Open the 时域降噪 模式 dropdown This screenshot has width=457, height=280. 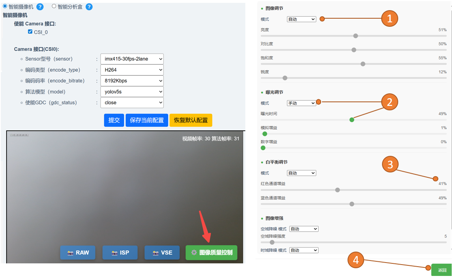[x=304, y=250]
